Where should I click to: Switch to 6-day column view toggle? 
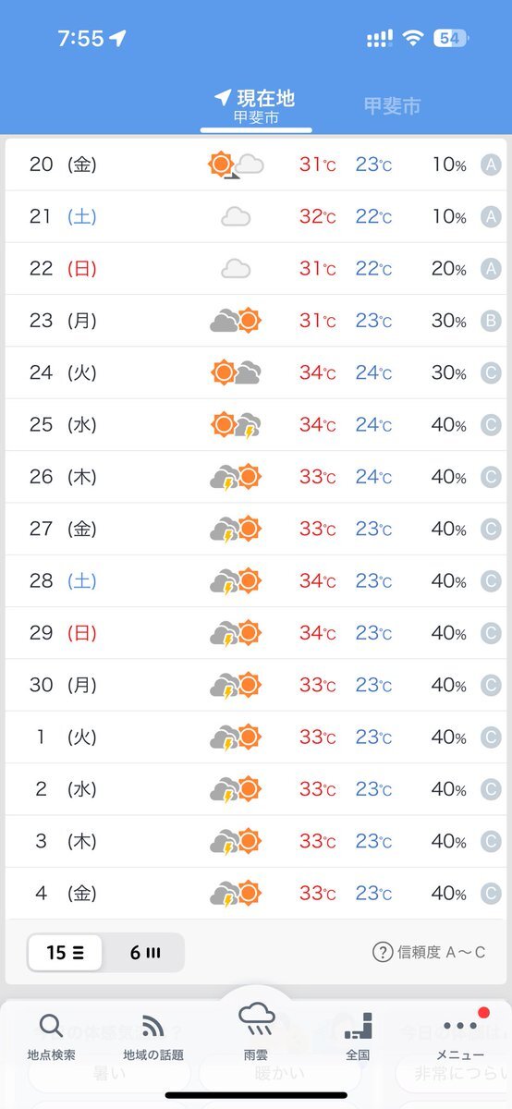coord(145,953)
